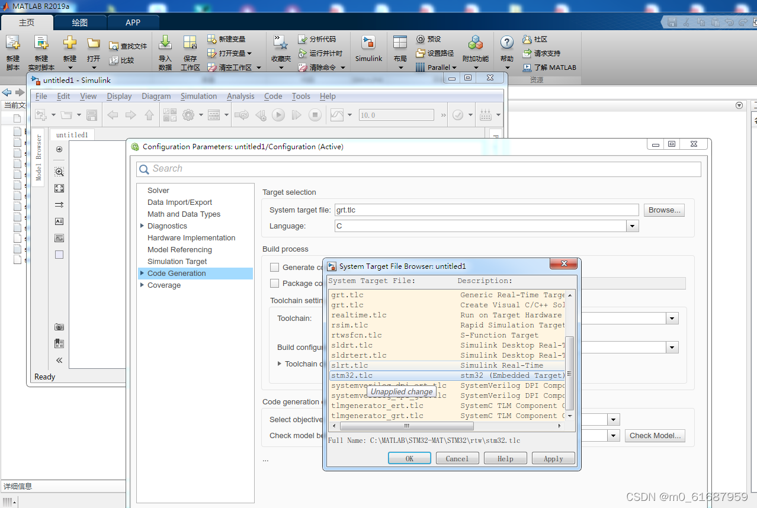Click the Browse... button for system target file
Image resolution: width=757 pixels, height=508 pixels.
coord(663,210)
